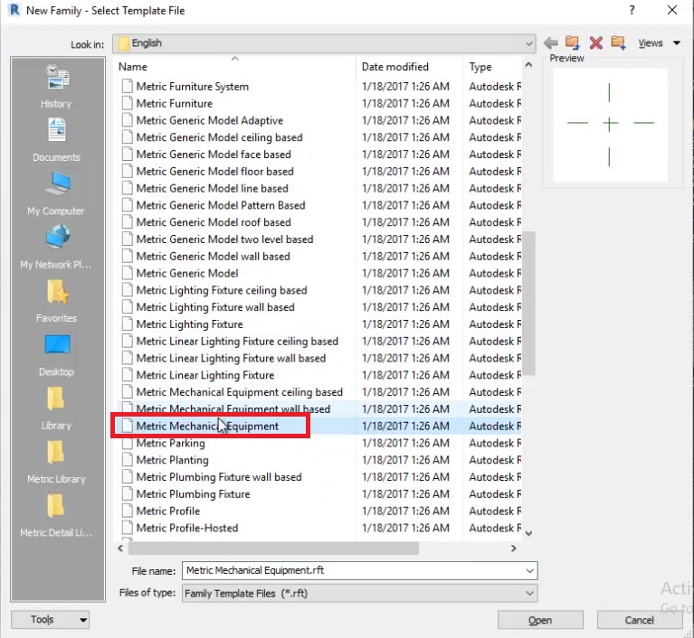Select Metric Generic Model line based
The width and height of the screenshot is (694, 638).
tap(212, 188)
